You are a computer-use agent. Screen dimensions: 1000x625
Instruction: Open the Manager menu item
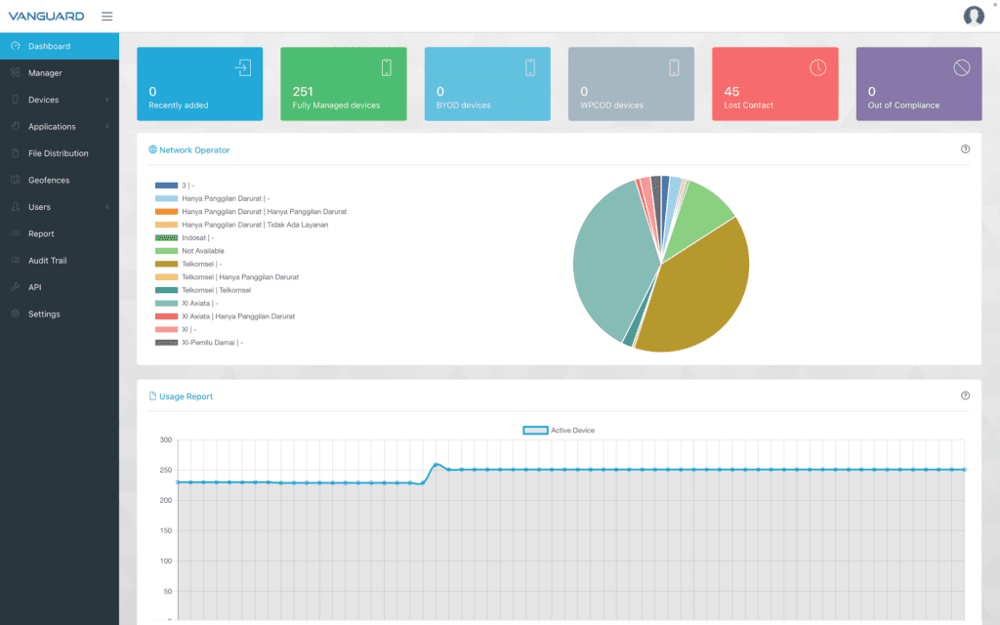(60, 72)
